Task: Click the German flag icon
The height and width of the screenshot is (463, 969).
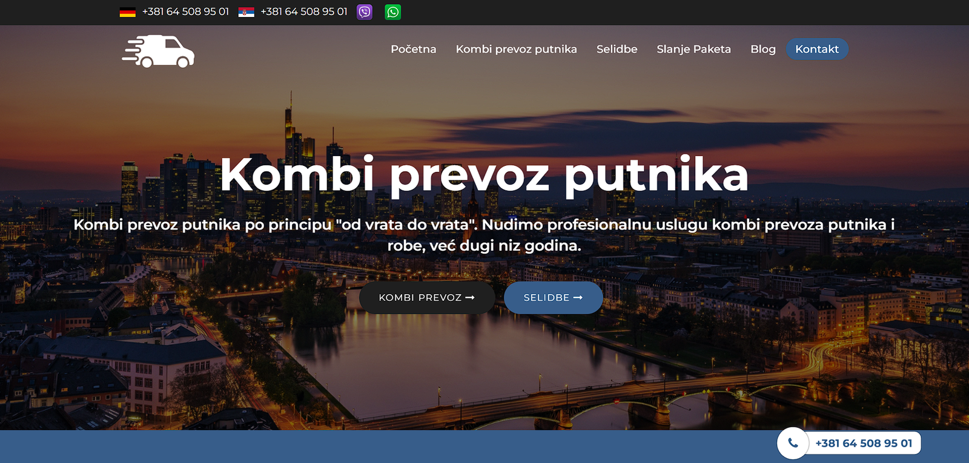Action: (x=127, y=12)
